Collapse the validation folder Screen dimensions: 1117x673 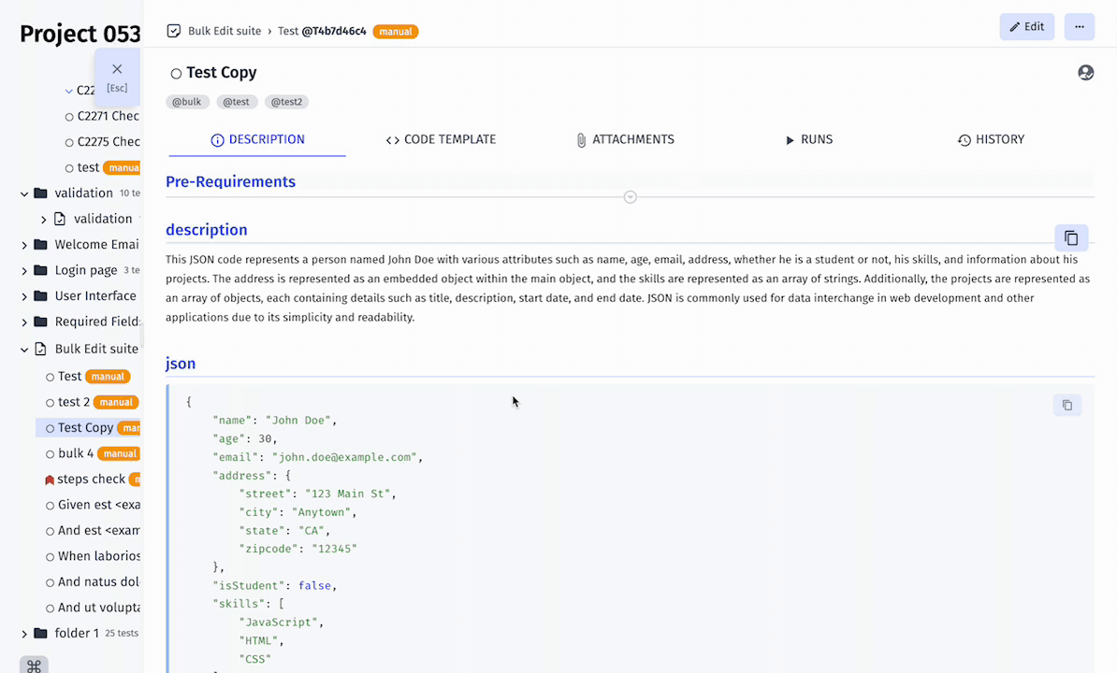tap(24, 193)
